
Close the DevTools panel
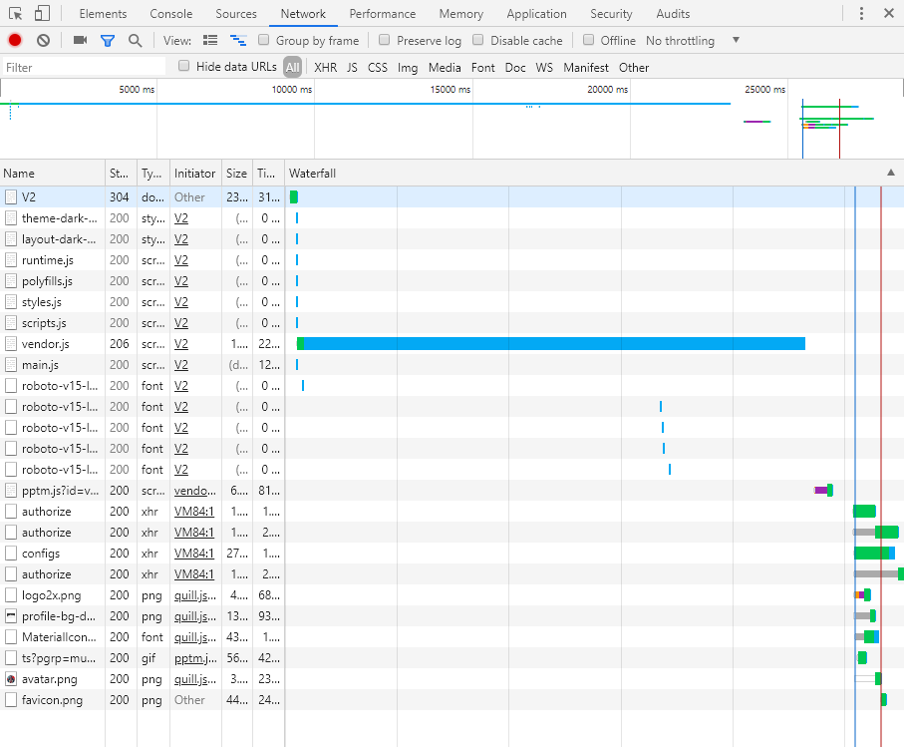(889, 13)
